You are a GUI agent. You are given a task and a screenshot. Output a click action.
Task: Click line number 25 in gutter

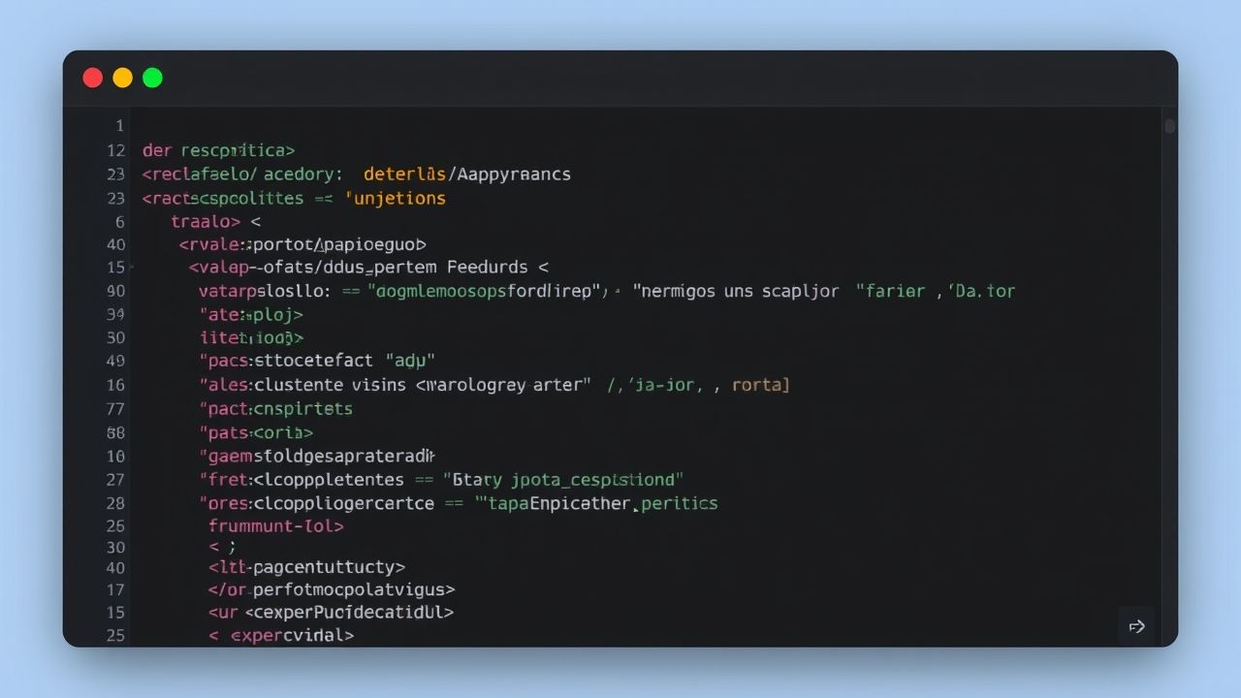[x=116, y=636]
